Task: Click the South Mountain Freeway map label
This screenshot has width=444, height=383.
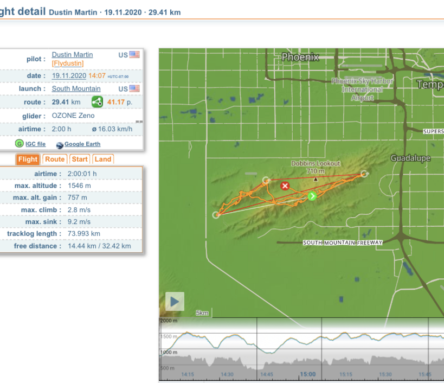Action: pyautogui.click(x=343, y=242)
